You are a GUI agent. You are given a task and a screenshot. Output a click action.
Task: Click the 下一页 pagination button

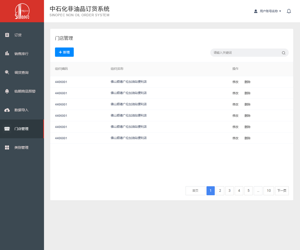click(282, 191)
